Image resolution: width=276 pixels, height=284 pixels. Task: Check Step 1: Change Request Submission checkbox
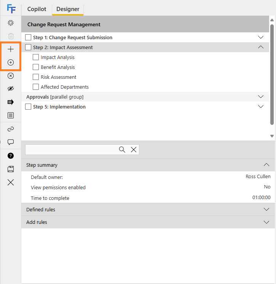(28, 37)
